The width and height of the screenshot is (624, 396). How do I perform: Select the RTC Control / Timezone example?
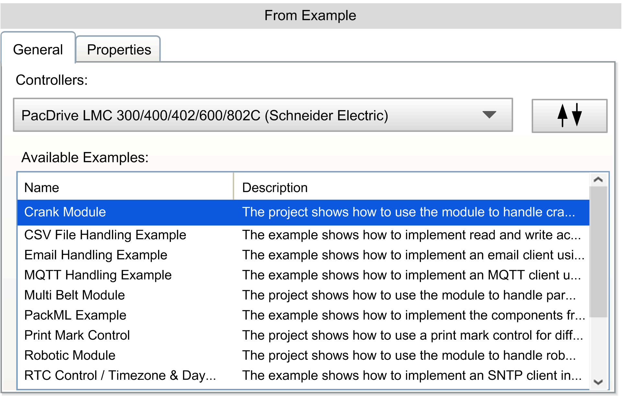coord(120,375)
